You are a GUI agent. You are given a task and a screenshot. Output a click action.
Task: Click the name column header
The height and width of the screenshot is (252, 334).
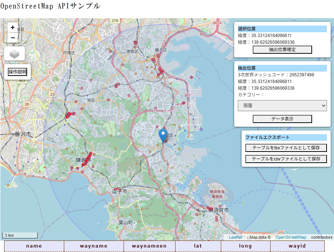[x=34, y=246]
